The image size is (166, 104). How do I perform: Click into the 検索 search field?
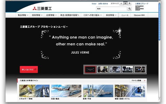[111, 9]
